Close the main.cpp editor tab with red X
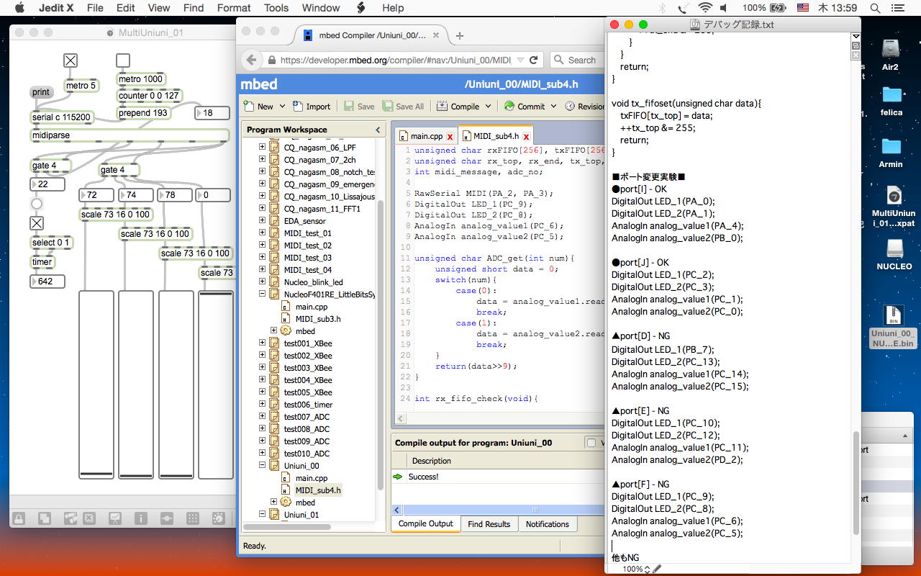921x576 pixels. (450, 137)
